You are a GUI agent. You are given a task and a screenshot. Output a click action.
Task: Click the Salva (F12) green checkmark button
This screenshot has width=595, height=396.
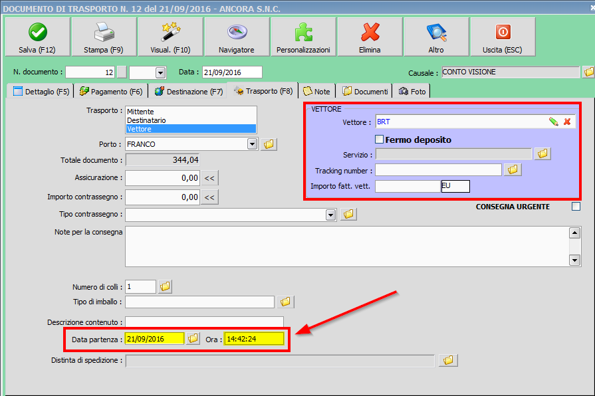tap(37, 37)
